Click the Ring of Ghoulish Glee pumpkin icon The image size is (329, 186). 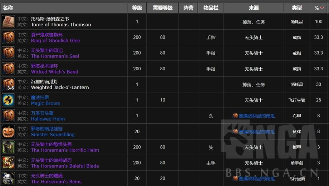pyautogui.click(x=8, y=37)
